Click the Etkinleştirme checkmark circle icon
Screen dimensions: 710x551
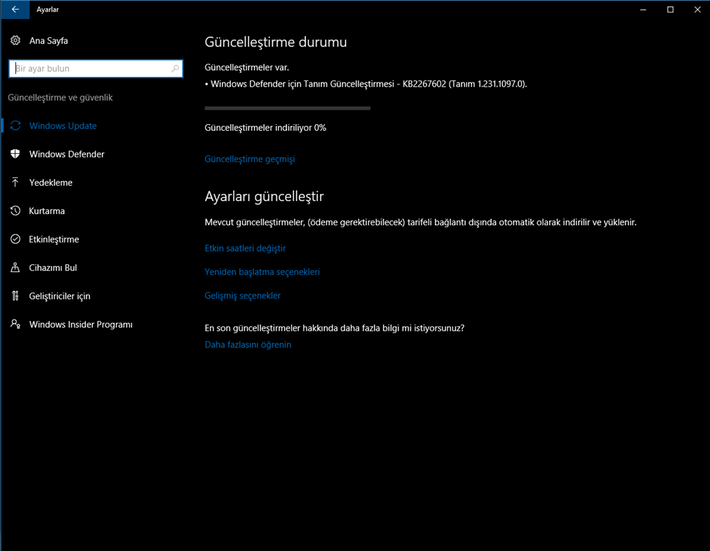[x=15, y=239]
